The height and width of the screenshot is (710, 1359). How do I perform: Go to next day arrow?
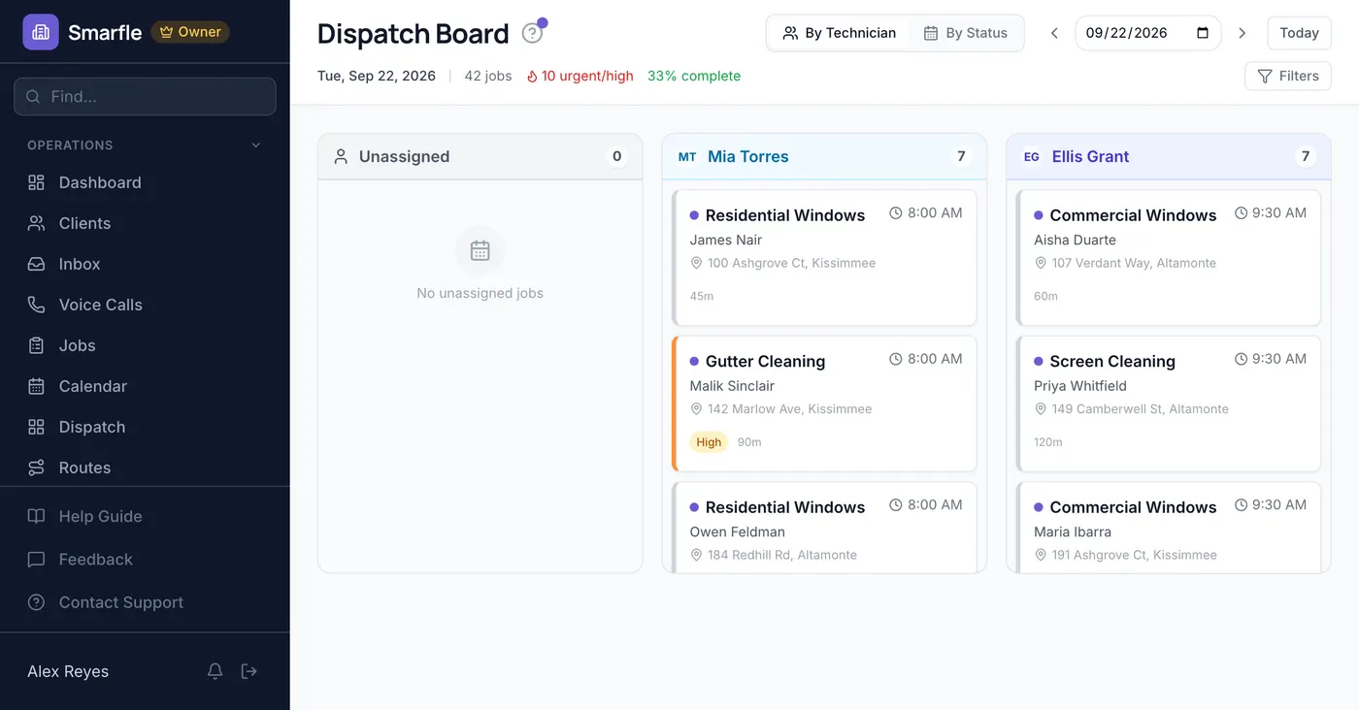tap(1242, 33)
